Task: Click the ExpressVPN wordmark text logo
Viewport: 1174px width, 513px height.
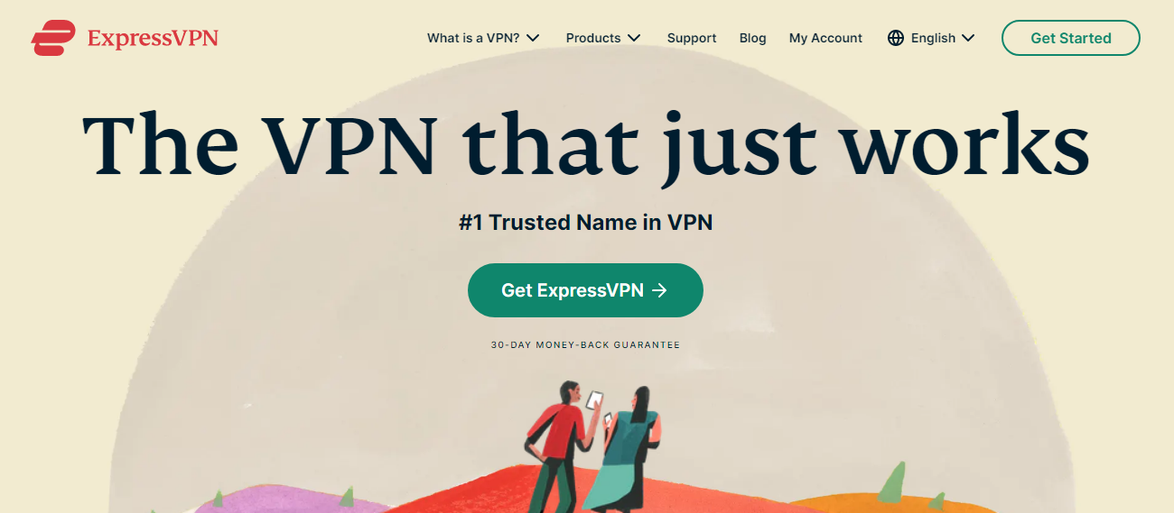Action: [x=153, y=38]
